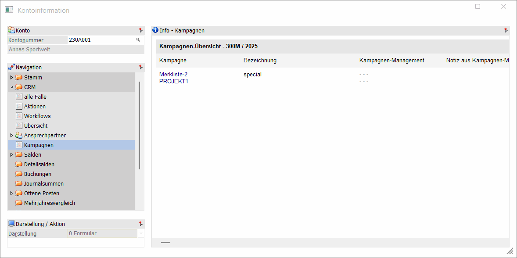The width and height of the screenshot is (517, 258).
Task: Click the Navigation tree vertical scrollbar
Action: pos(139,125)
